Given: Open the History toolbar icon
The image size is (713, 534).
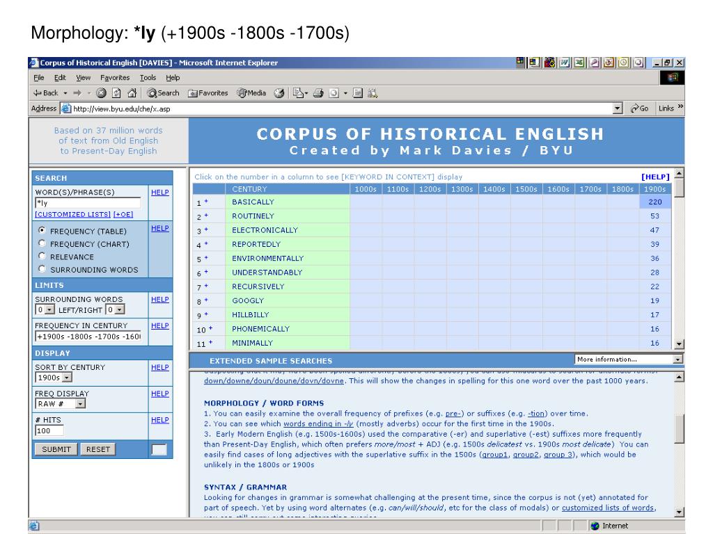Looking at the screenshot, I should pyautogui.click(x=279, y=93).
